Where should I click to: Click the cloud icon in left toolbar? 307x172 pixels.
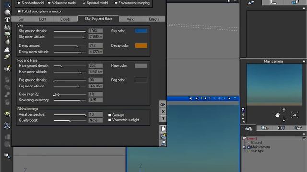click(x=7, y=50)
